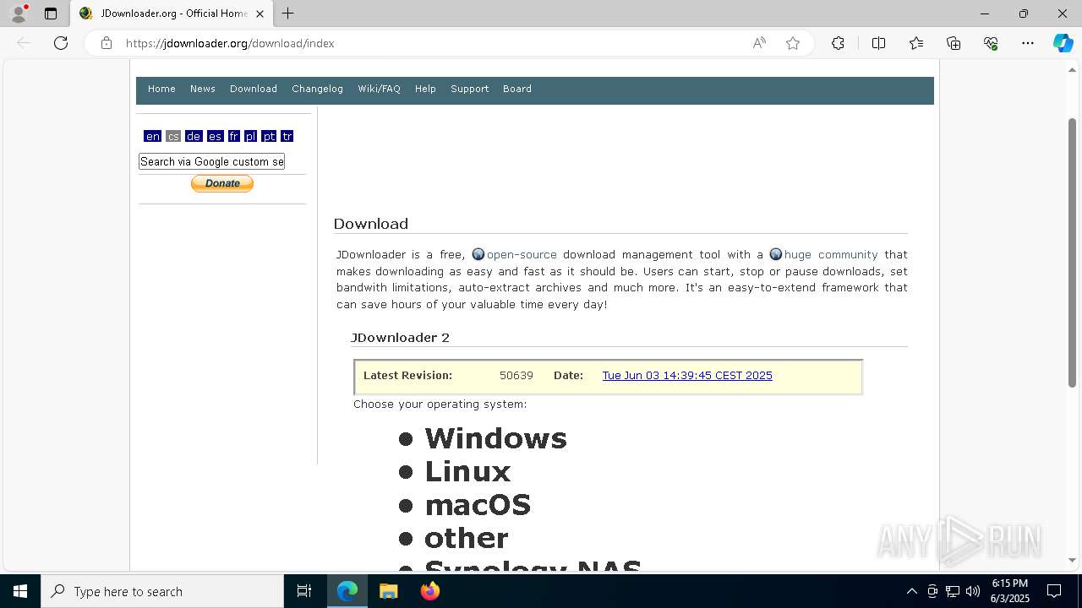Open the Copilot sidebar icon
The image size is (1082, 608).
click(1063, 43)
